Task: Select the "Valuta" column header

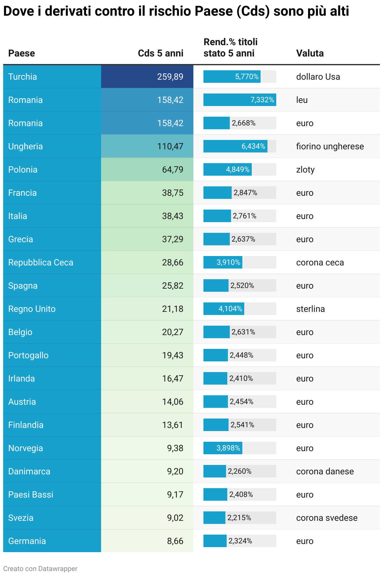Action: click(310, 53)
